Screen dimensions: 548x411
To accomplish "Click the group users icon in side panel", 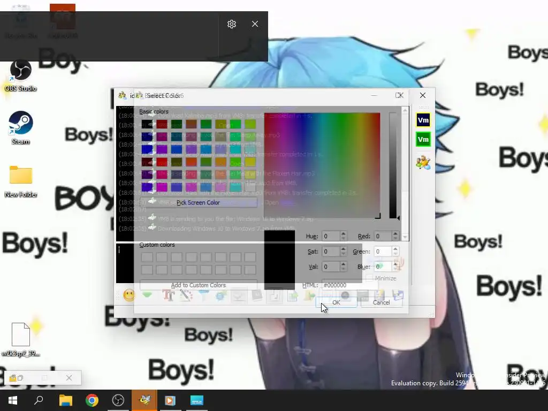I will (x=423, y=163).
